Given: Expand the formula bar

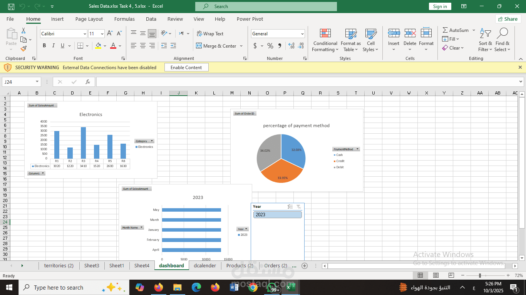Looking at the screenshot, I should click(x=521, y=82).
